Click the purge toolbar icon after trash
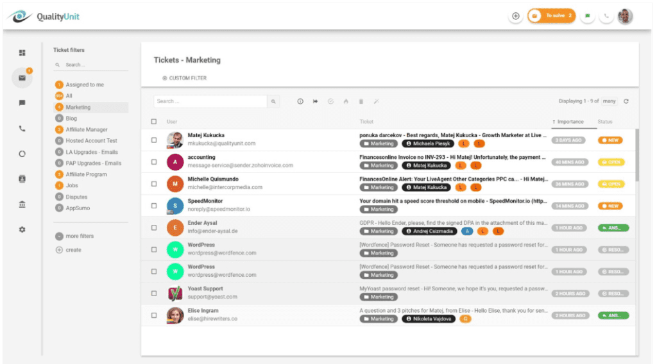The image size is (657, 364). pos(376,101)
